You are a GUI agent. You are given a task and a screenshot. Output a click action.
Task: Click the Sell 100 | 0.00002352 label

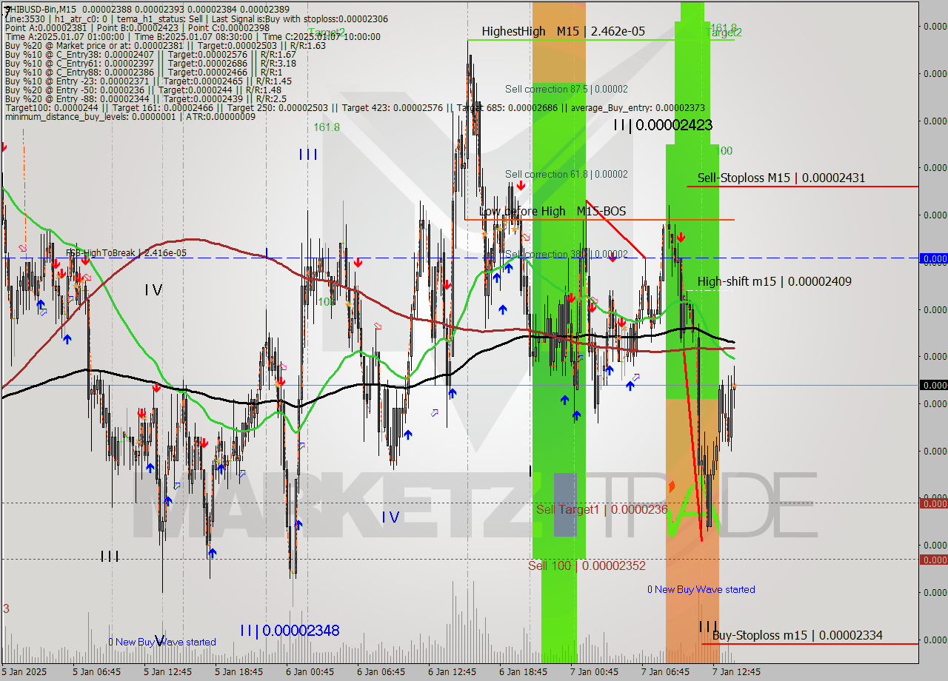tap(587, 566)
